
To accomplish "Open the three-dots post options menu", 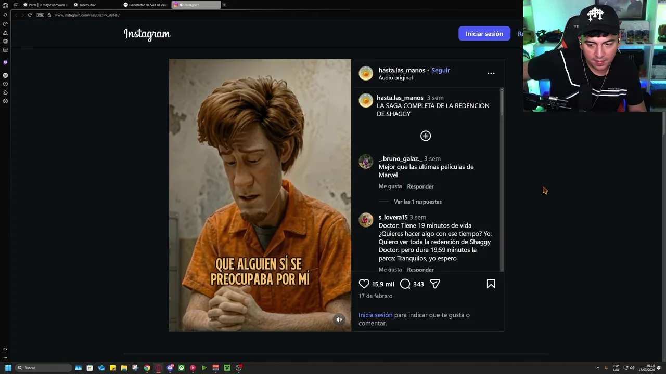I will click(x=491, y=73).
